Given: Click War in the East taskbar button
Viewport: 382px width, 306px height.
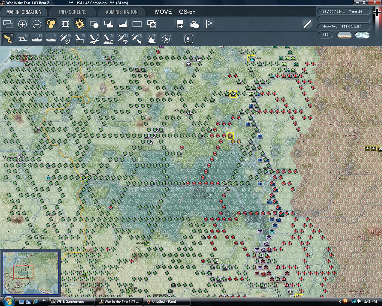Looking at the screenshot, I should (119, 302).
